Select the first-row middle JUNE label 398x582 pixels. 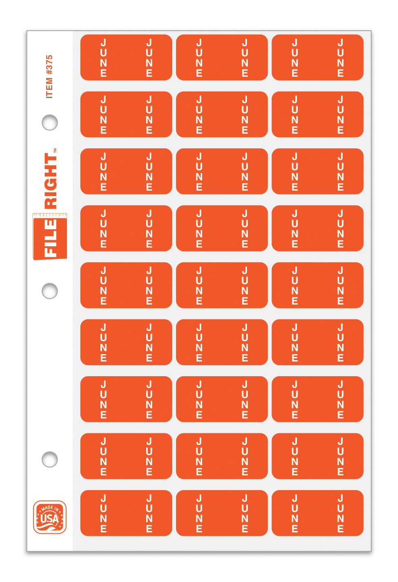click(x=222, y=58)
